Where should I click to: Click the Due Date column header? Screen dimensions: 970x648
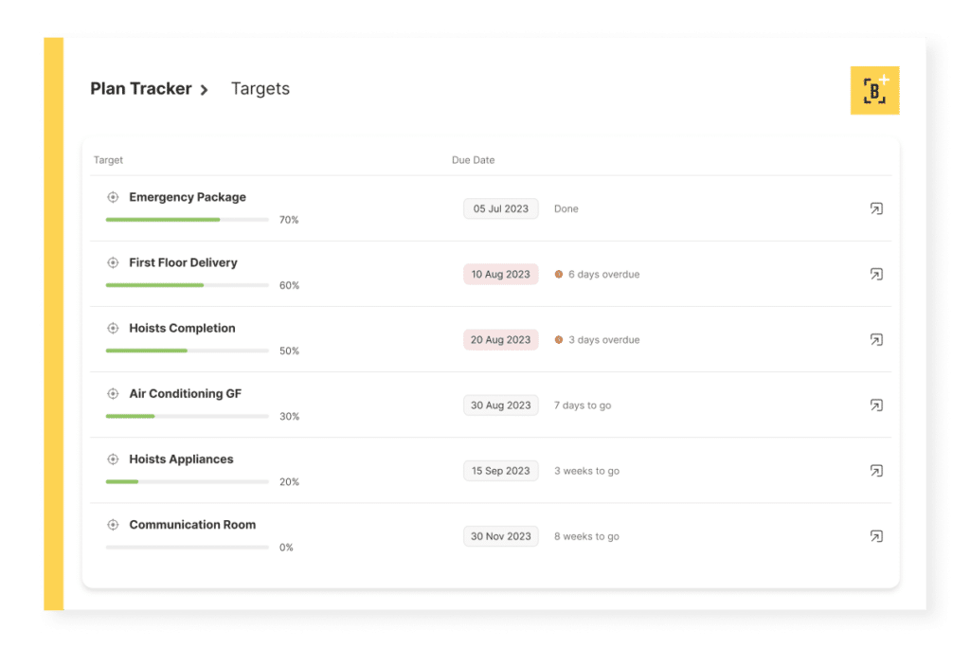(x=474, y=160)
